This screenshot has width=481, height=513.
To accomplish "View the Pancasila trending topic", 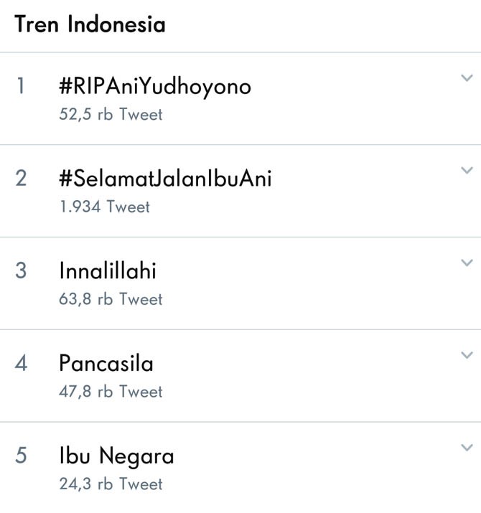I will tap(106, 363).
